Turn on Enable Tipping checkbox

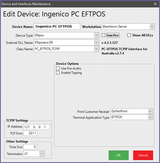pos(58,73)
